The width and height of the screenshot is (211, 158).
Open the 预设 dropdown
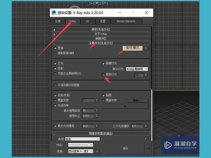click(x=80, y=145)
